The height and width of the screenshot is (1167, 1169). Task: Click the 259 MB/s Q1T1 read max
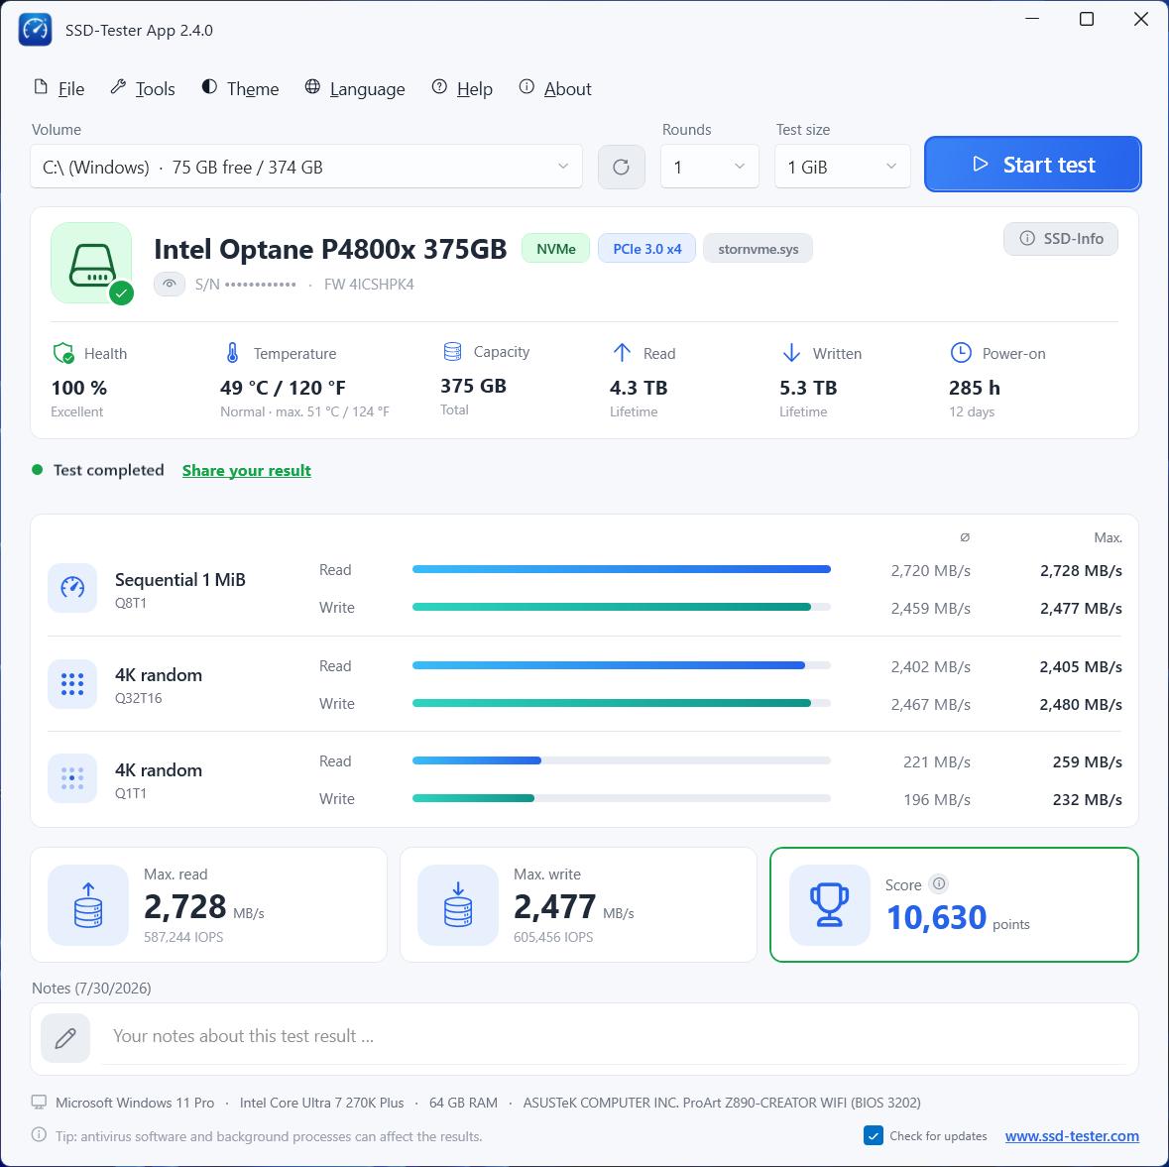coord(1087,762)
